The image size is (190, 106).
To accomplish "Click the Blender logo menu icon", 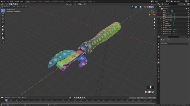I will (x=1, y=1).
